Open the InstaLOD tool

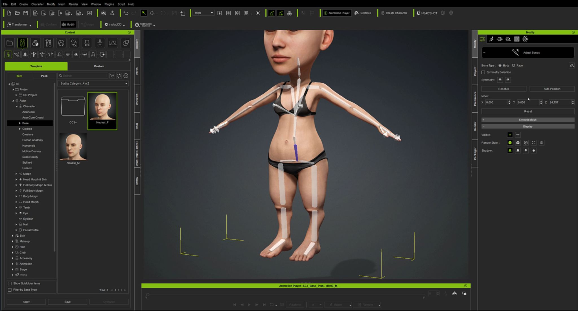[x=113, y=25]
